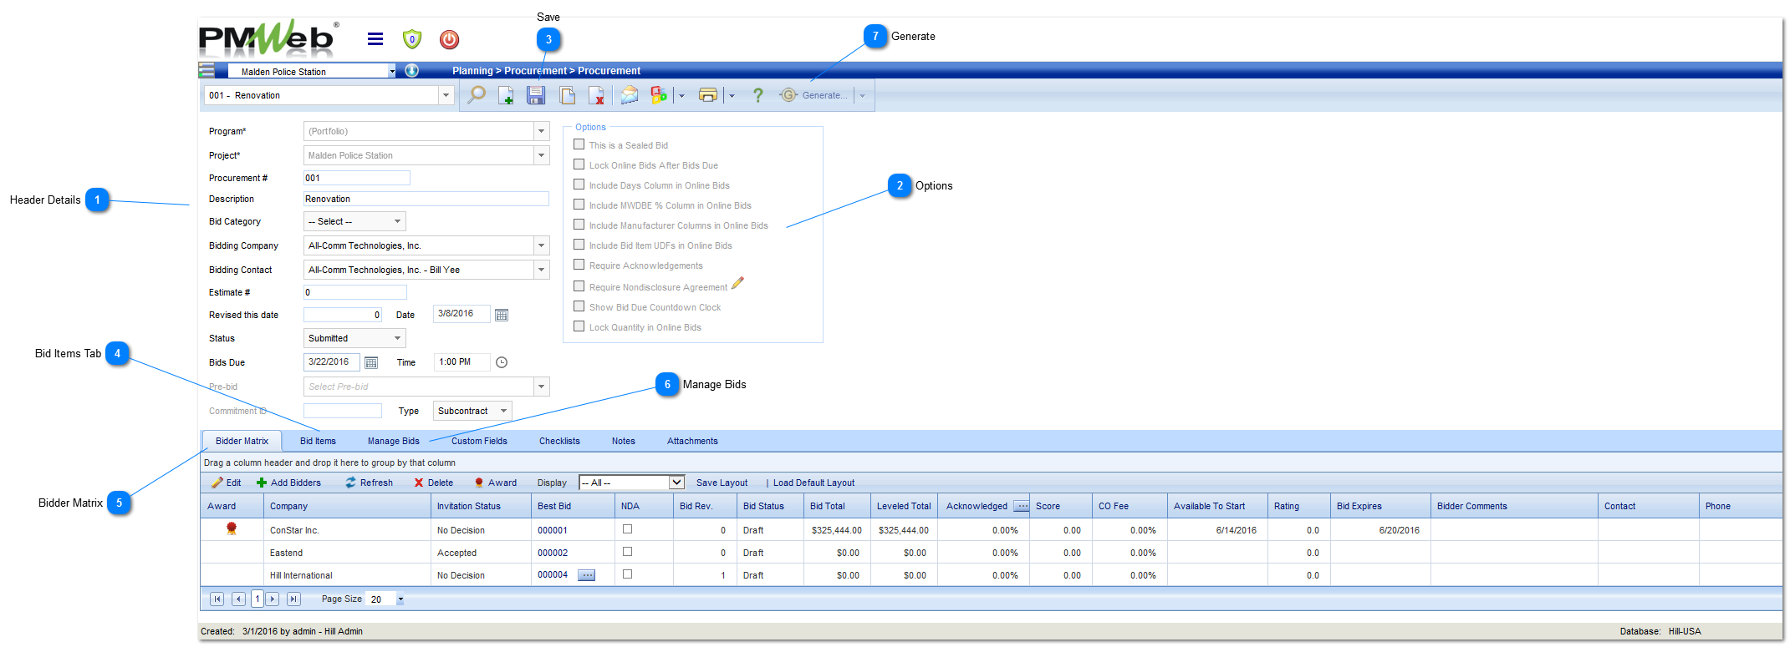The image size is (1790, 647).
Task: Click the green question mark Help icon
Action: [757, 95]
